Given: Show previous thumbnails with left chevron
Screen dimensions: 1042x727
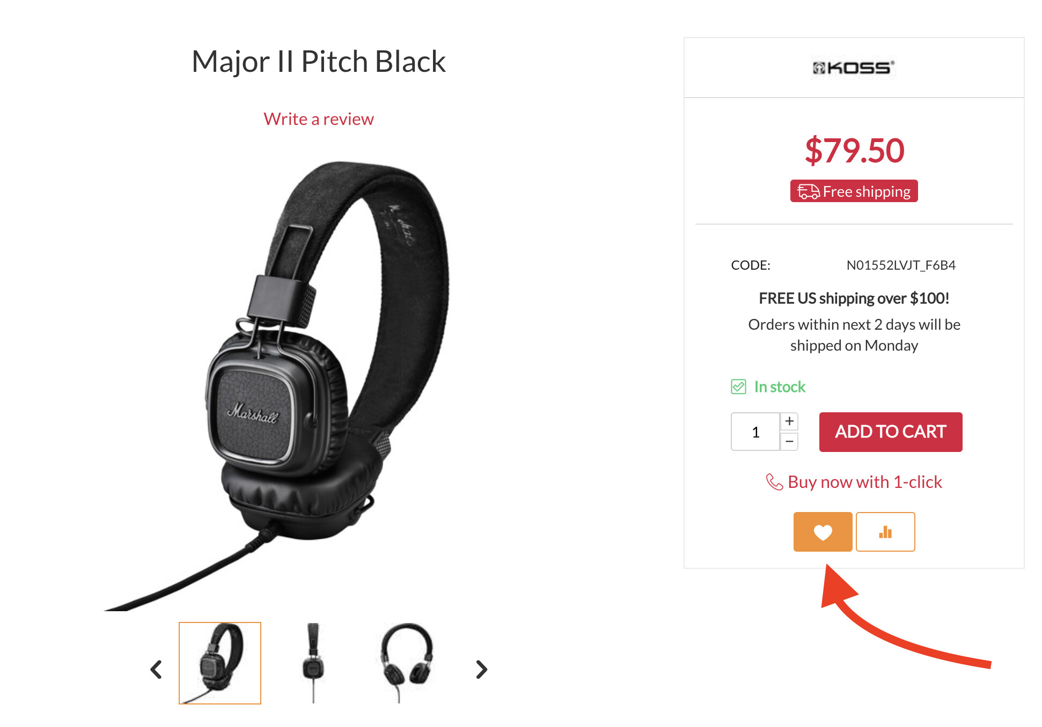Looking at the screenshot, I should click(156, 669).
